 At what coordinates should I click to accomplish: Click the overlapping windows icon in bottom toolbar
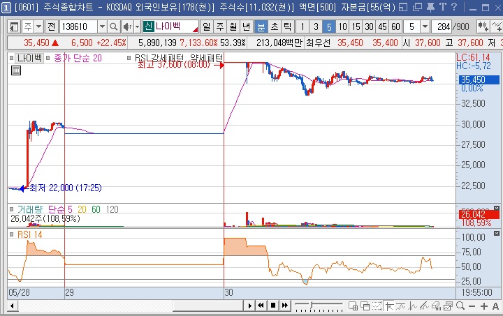pos(365,306)
